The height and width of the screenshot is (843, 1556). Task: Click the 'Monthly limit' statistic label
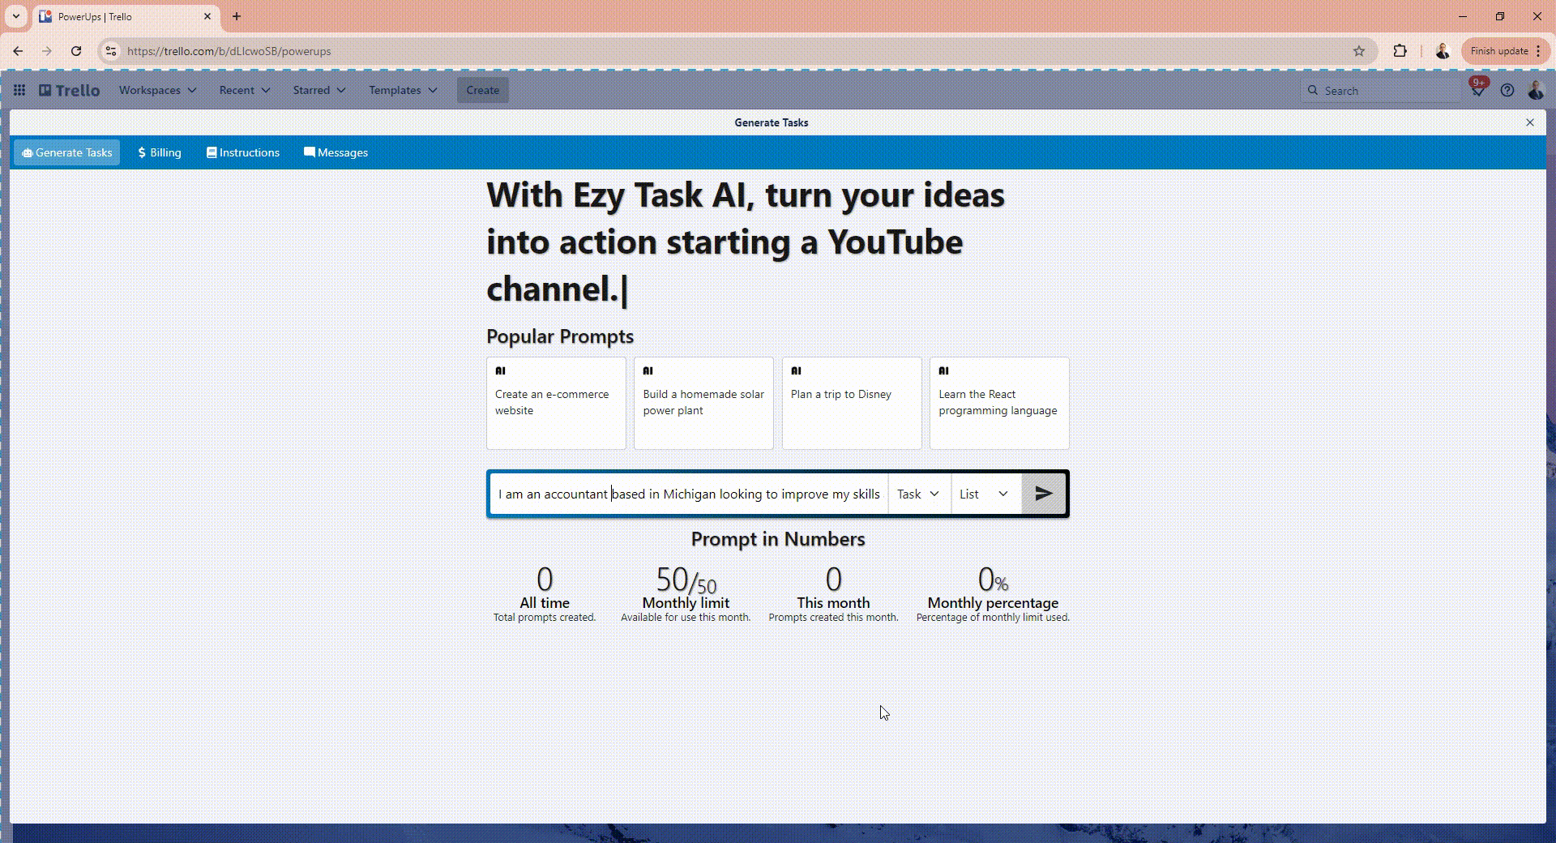tap(686, 603)
